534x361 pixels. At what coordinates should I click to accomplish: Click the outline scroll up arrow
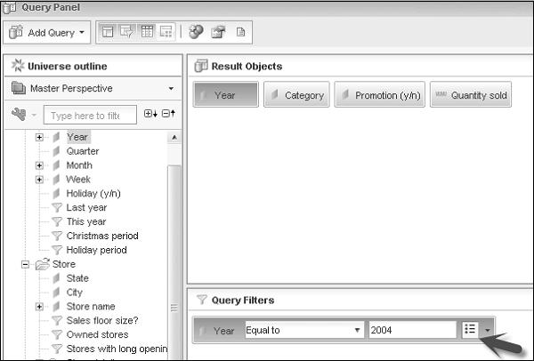click(174, 138)
